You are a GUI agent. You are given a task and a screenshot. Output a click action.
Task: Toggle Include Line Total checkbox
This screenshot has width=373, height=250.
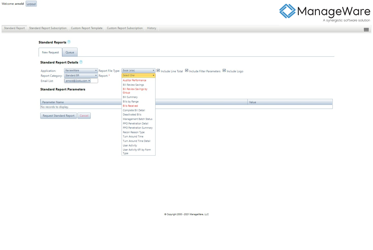pyautogui.click(x=158, y=71)
